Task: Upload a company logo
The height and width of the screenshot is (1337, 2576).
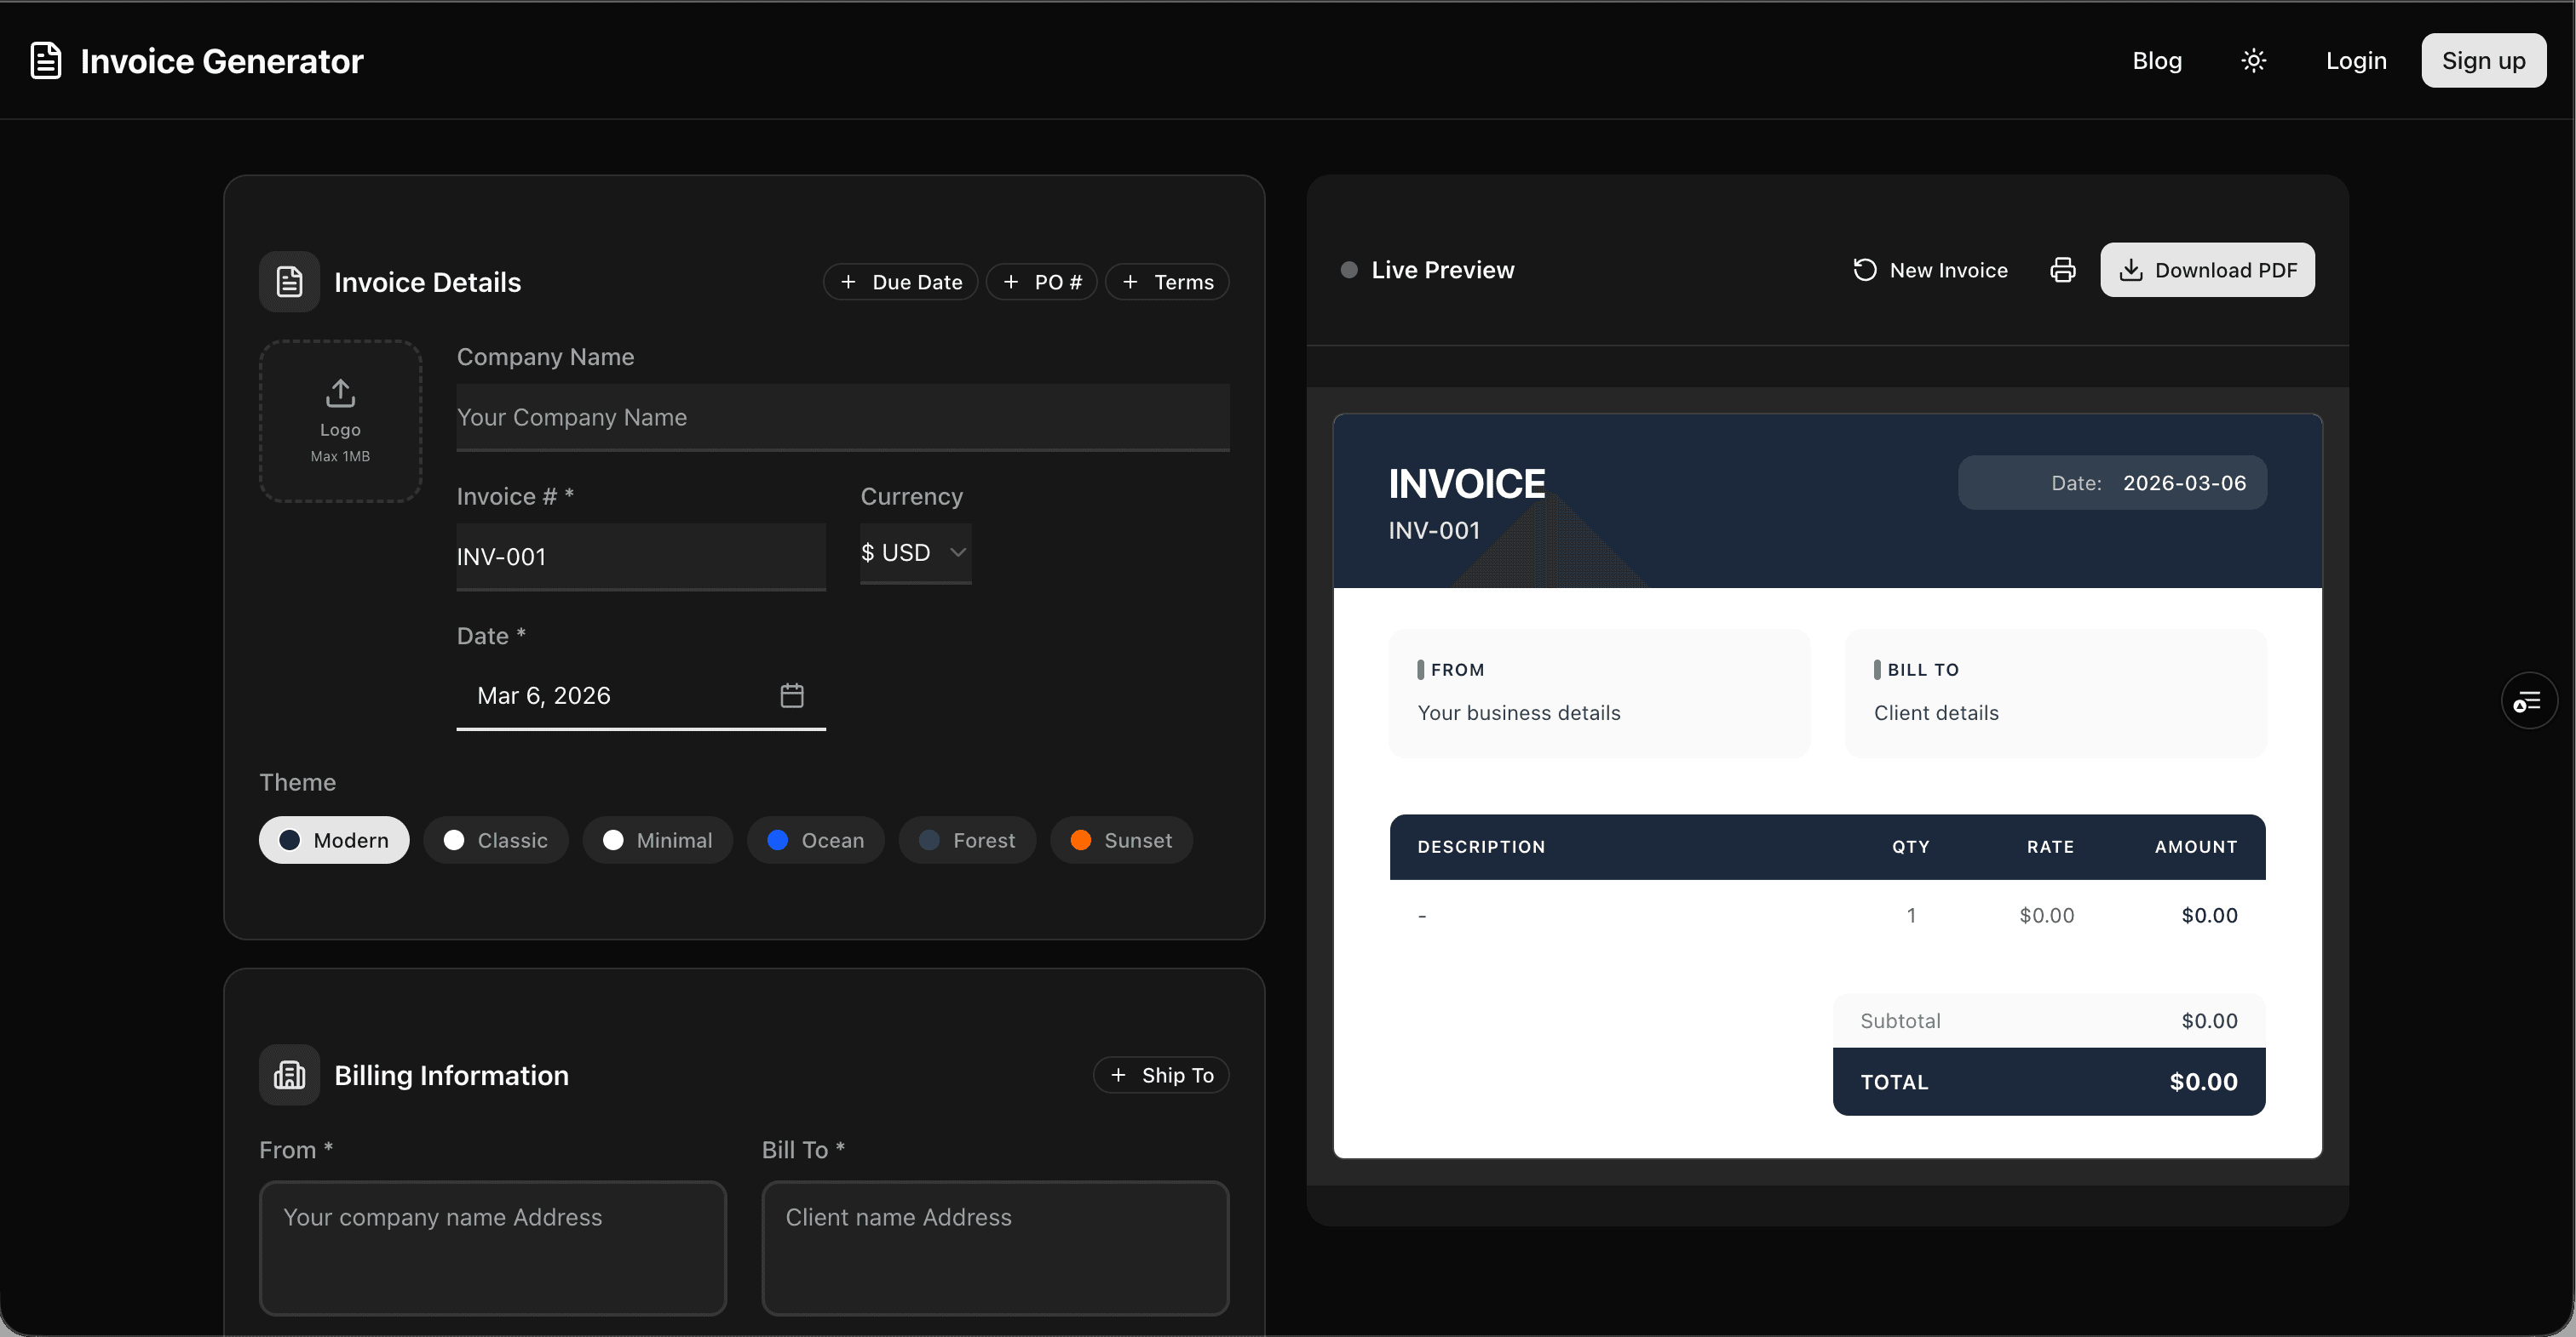Action: pos(340,420)
